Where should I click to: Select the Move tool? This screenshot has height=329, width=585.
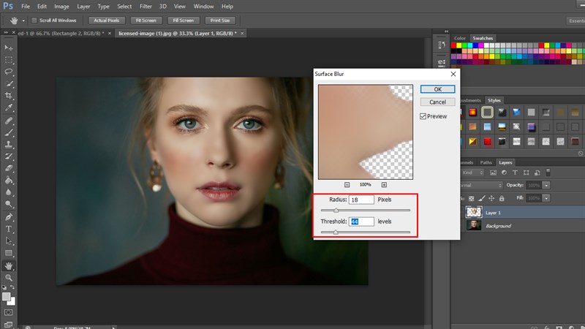pos(9,48)
